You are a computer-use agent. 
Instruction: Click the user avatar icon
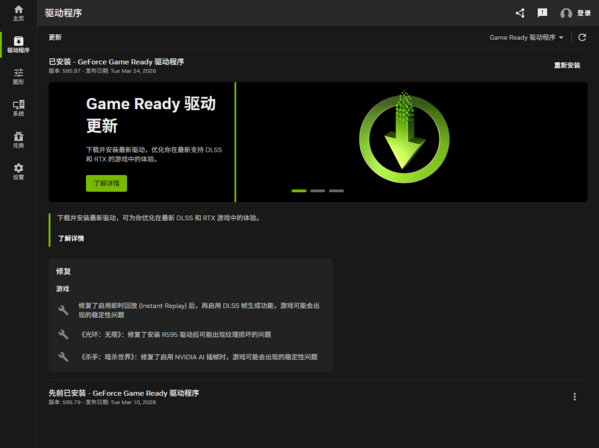tap(566, 13)
